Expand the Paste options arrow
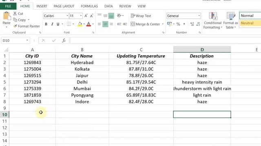Image resolution: width=261 pixels, height=146 pixels. [7, 27]
